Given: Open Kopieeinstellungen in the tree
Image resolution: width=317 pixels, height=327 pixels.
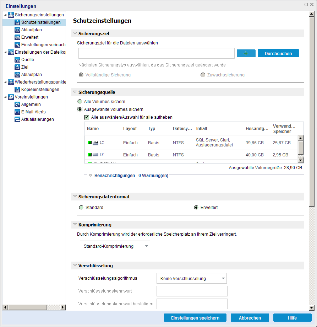Looking at the screenshot, I should coord(40,90).
